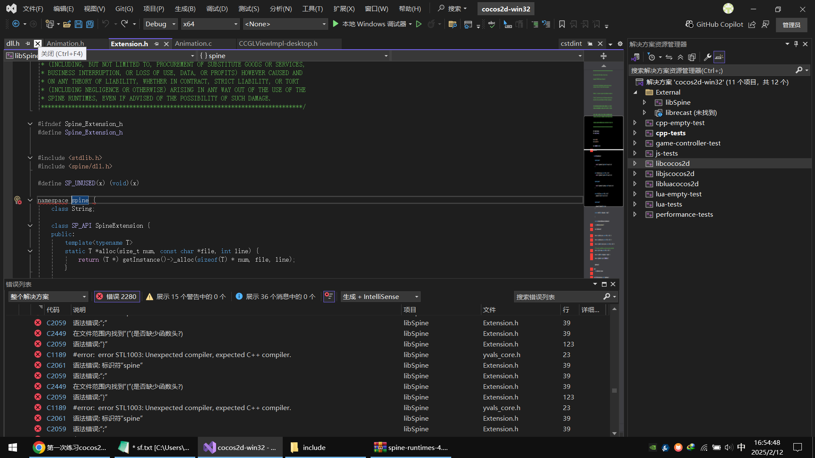Click the GitHub Copilot icon
The width and height of the screenshot is (815, 458).
tap(689, 24)
